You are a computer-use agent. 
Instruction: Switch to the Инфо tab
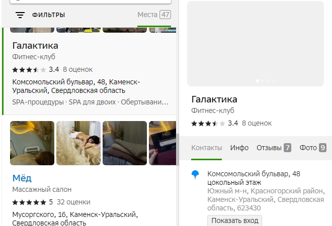239,148
